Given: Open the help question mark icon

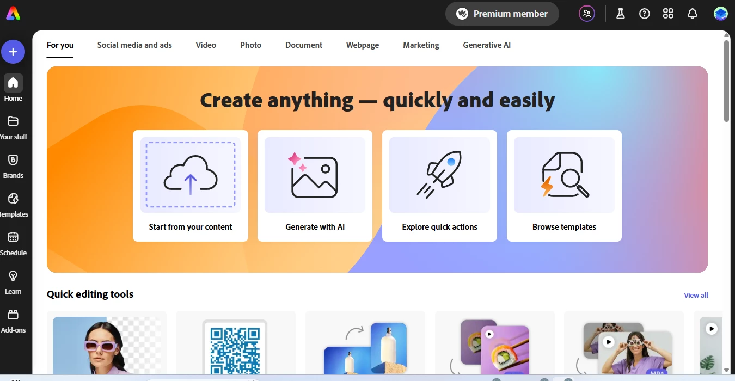Looking at the screenshot, I should pos(645,14).
